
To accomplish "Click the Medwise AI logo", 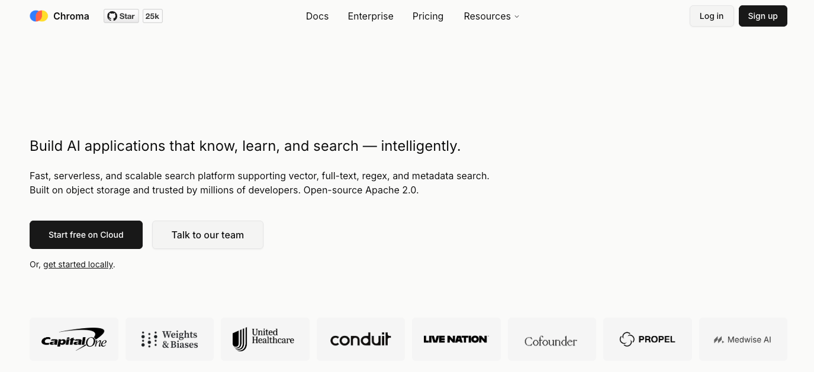I will (x=743, y=339).
